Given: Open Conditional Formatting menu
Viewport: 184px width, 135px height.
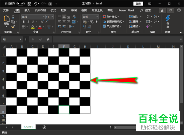Looking at the screenshot, I should (x=111, y=17).
